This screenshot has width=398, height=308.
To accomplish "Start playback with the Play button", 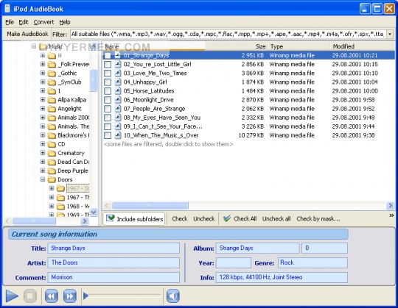I will [x=12, y=296].
